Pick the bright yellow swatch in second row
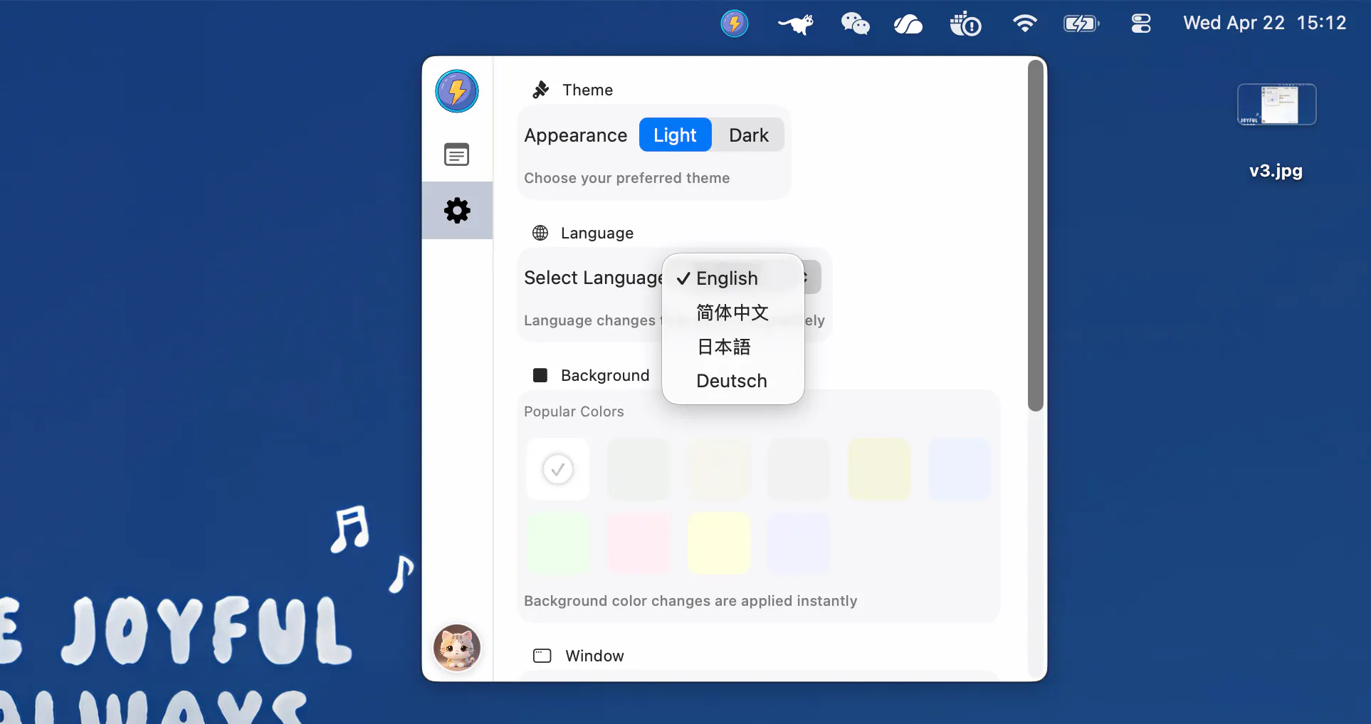Viewport: 1371px width, 724px height. (719, 543)
